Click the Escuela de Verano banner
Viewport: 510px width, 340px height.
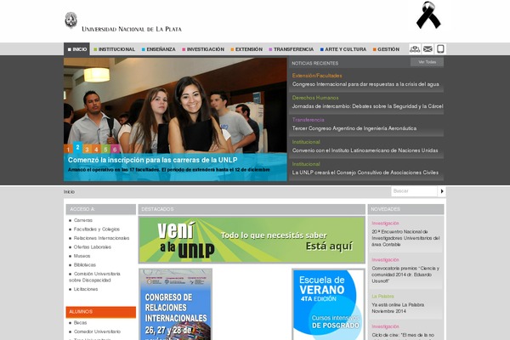[x=328, y=304]
